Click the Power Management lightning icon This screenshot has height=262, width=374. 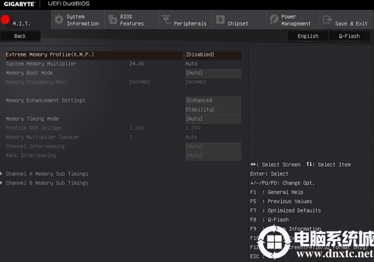[274, 19]
